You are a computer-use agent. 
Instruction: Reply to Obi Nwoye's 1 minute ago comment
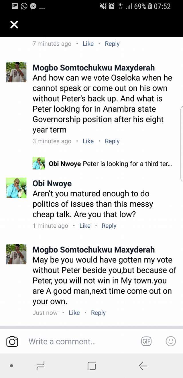[x=109, y=226]
